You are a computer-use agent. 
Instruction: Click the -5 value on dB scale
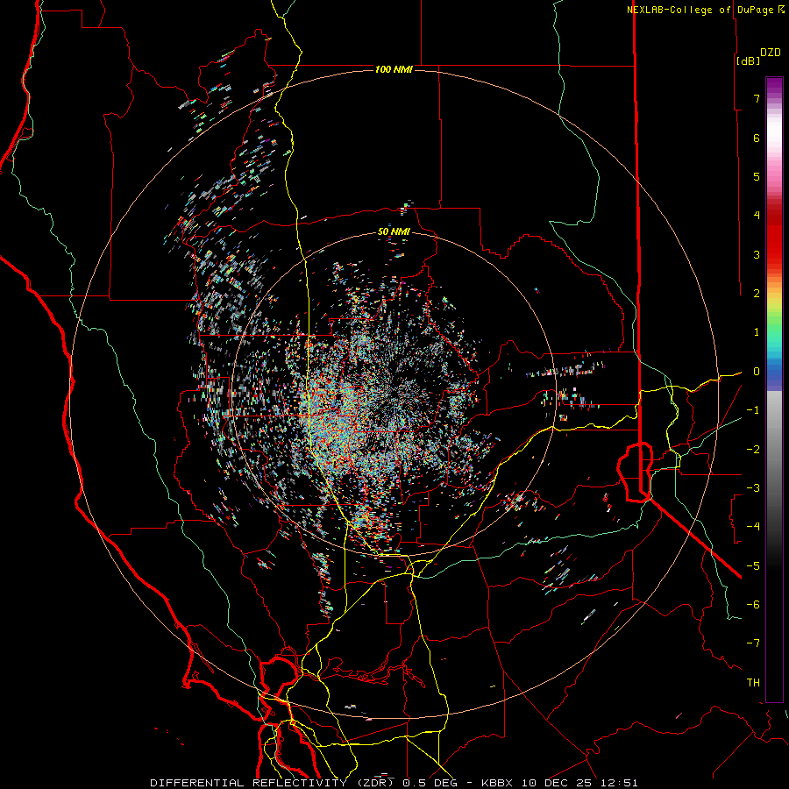[x=753, y=566]
